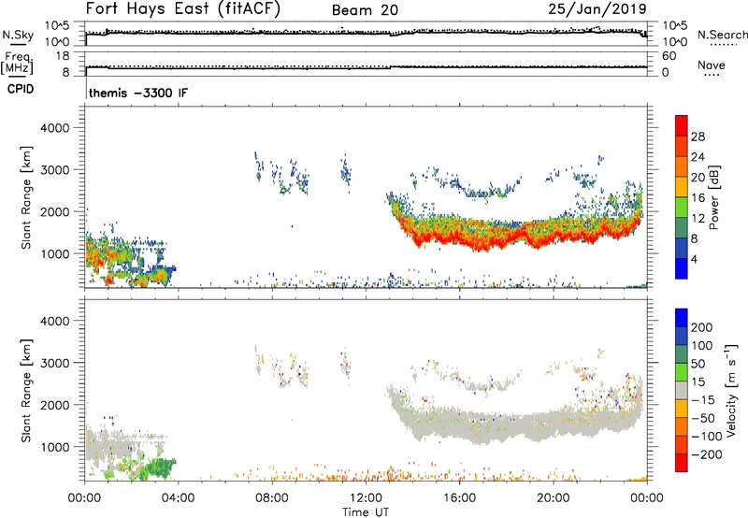Viewport: 748px width, 518px height.
Task: Click the "50" velocity colorbar label
Action: (698, 364)
